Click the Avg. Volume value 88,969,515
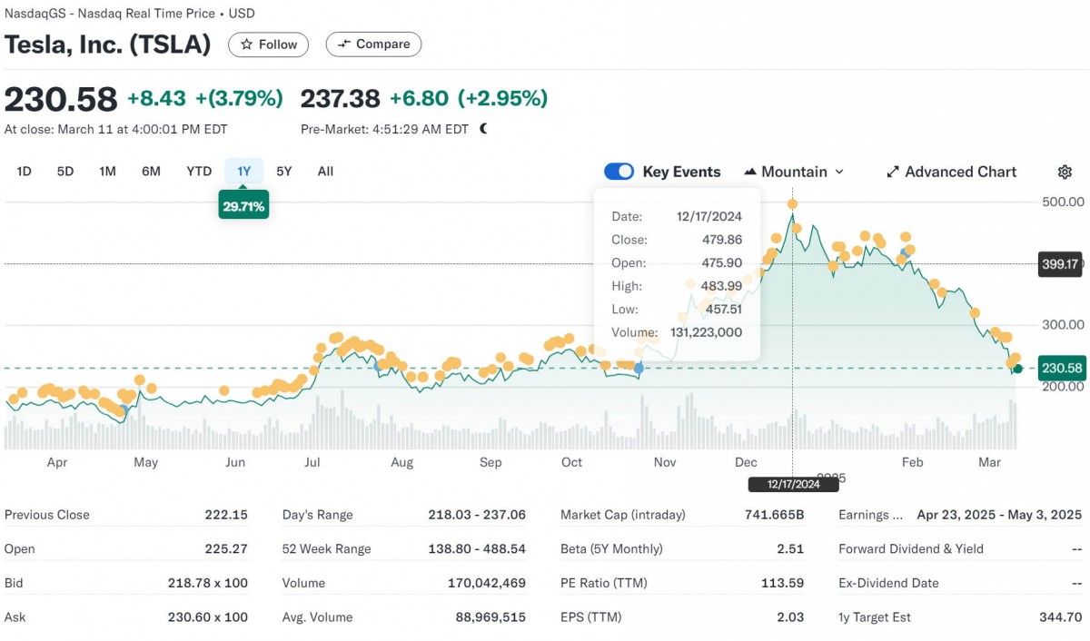 pos(490,617)
